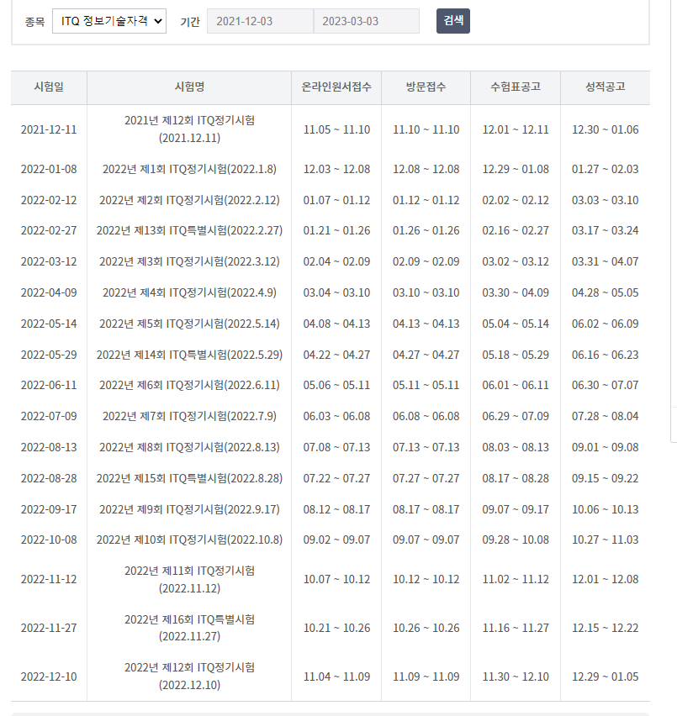Click the 시험명 column header
677x716 pixels.
tap(189, 87)
